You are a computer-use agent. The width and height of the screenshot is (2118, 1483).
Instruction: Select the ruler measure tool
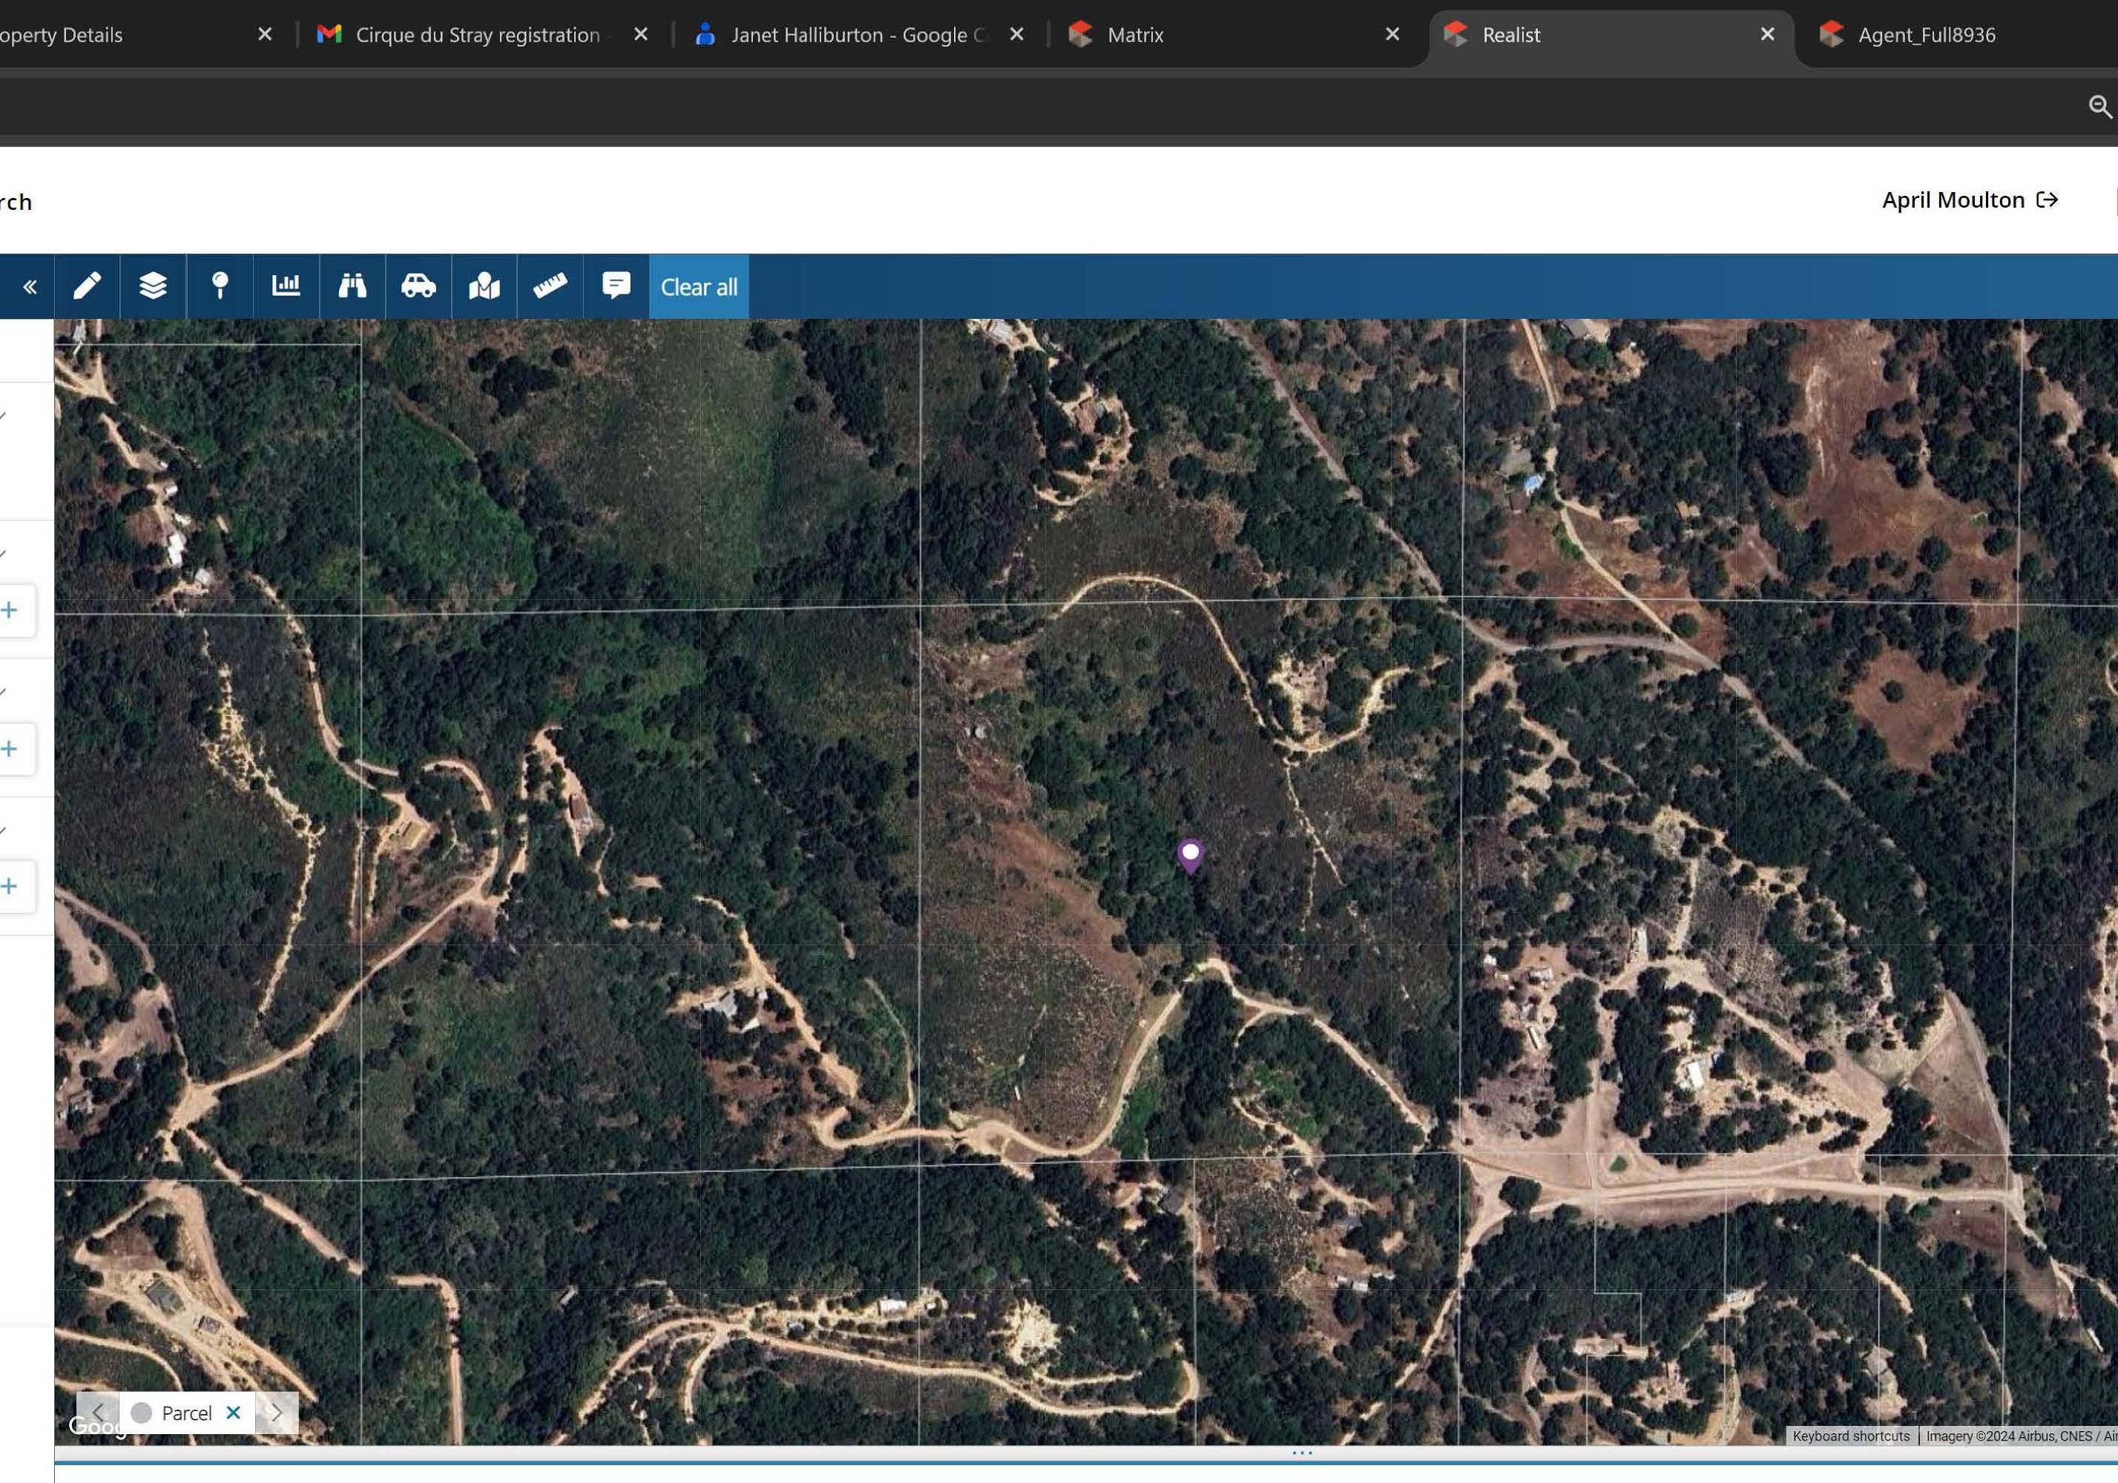[x=550, y=287]
